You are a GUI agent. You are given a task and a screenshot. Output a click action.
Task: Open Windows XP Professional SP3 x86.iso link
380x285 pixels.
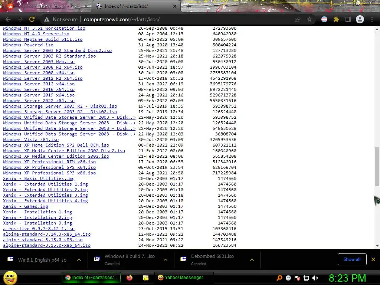tap(49, 173)
